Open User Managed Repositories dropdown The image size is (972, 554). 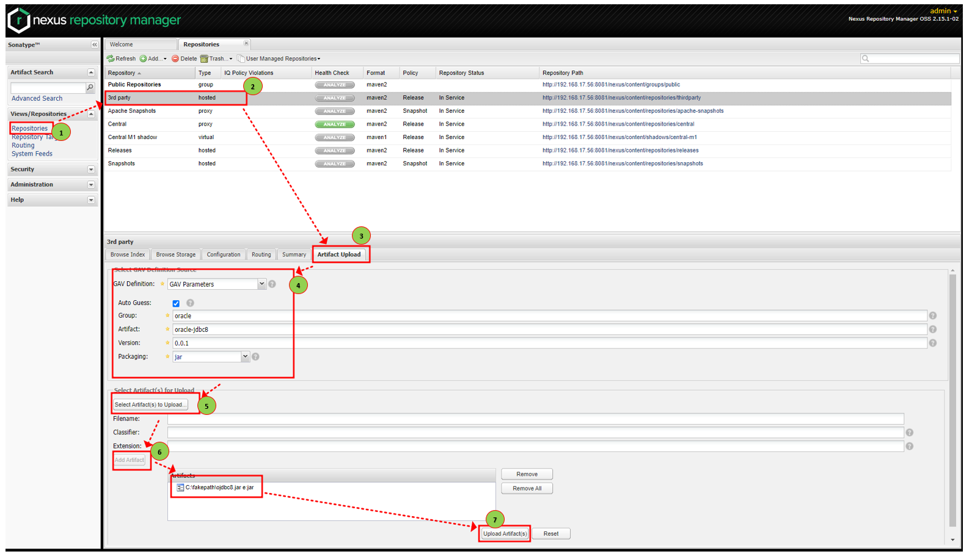279,59
